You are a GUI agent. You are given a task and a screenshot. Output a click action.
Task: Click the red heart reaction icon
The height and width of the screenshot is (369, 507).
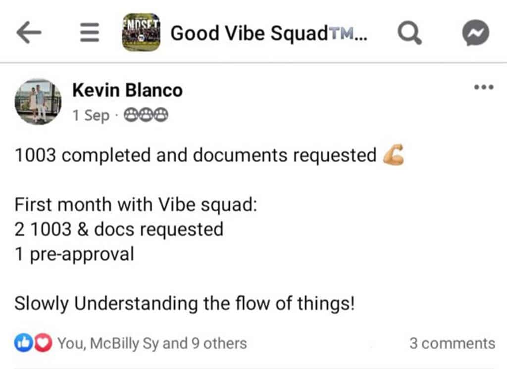click(x=44, y=343)
